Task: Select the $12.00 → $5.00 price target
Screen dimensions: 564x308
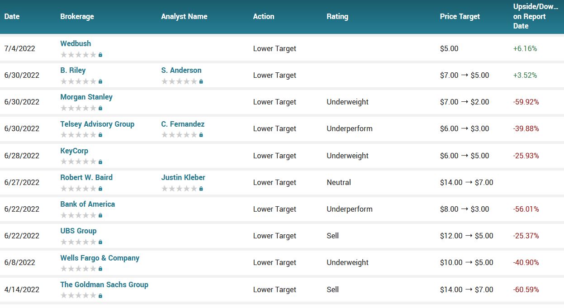Action: 466,236
